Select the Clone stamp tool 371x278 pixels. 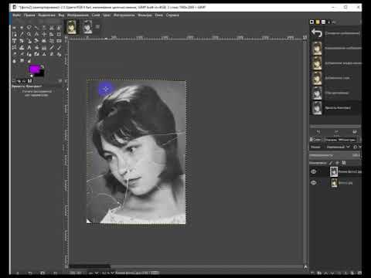(x=44, y=54)
